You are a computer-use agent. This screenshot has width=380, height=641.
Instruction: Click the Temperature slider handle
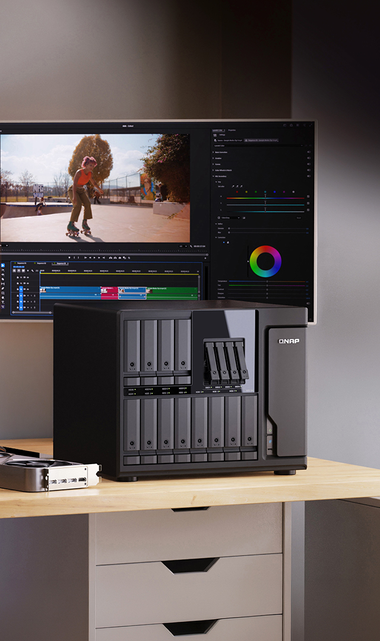[267, 282]
